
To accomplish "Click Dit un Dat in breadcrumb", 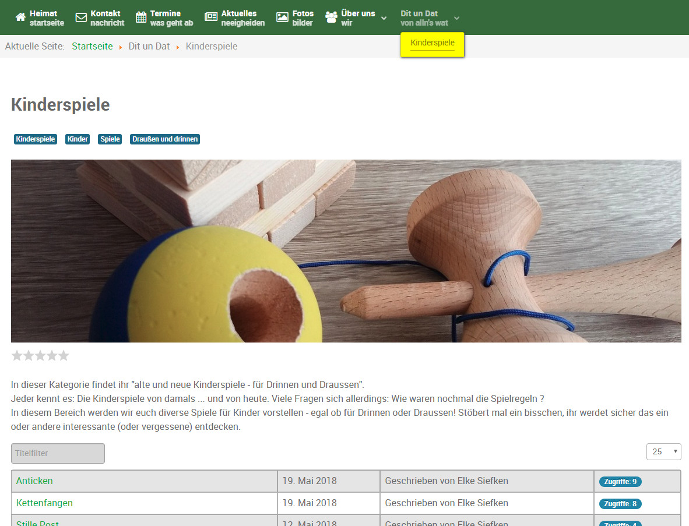I will 149,47.
